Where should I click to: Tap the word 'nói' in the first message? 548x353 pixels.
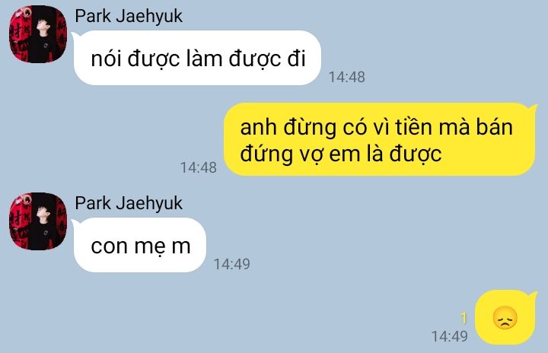(x=107, y=59)
